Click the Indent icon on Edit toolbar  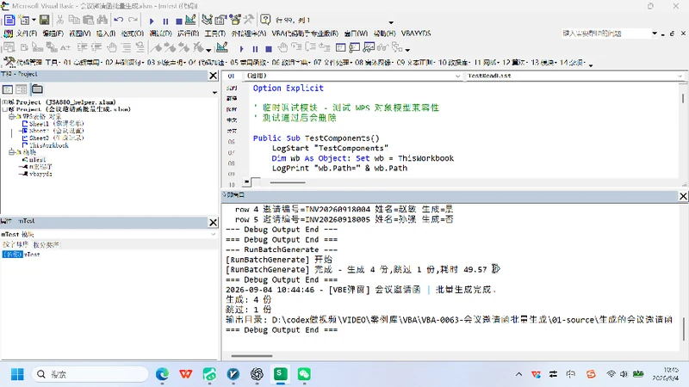click(82, 47)
